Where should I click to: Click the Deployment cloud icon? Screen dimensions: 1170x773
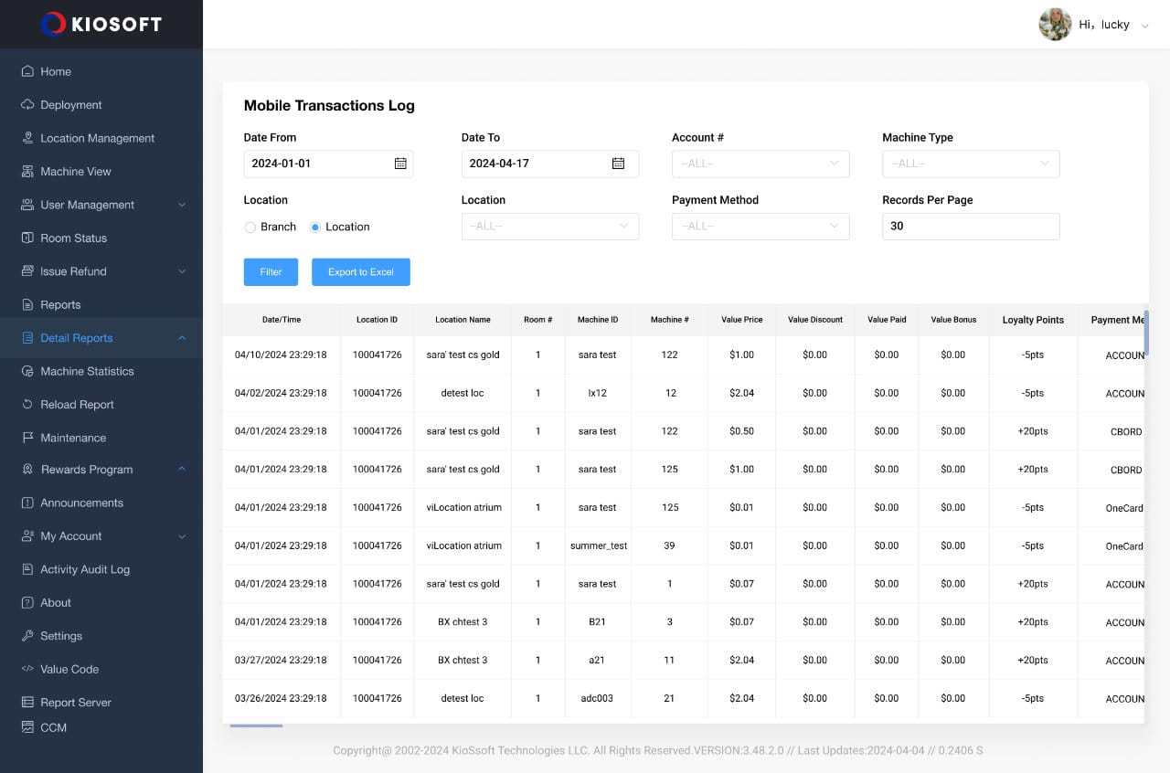[27, 105]
